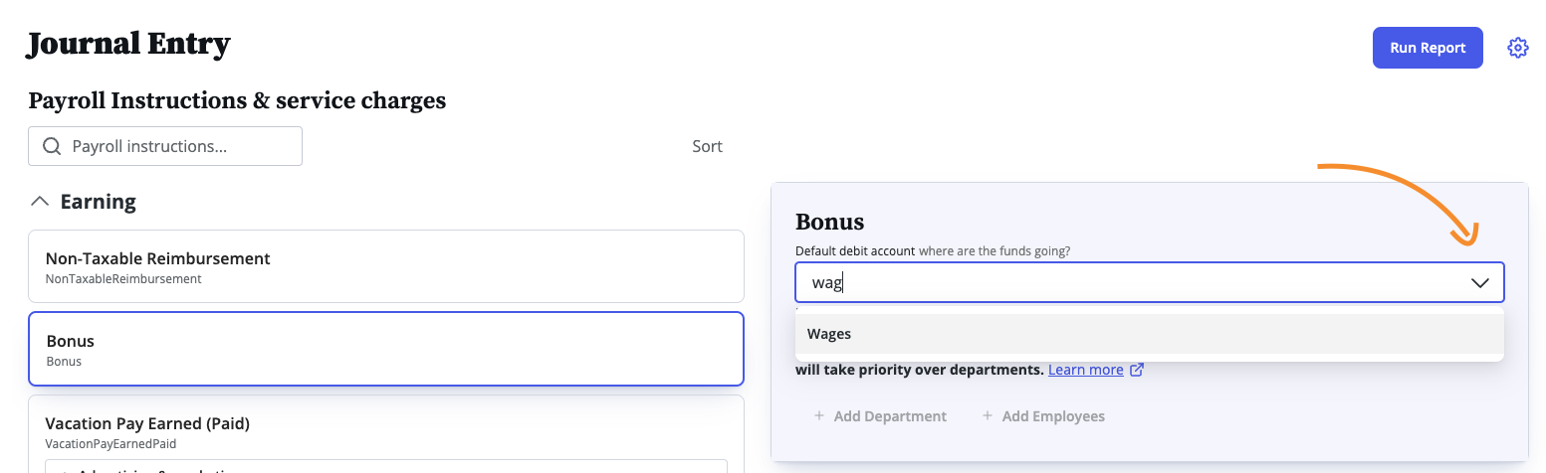Focus the Payroll instructions search field
Screen dimensions: 1546x473
[165, 146]
